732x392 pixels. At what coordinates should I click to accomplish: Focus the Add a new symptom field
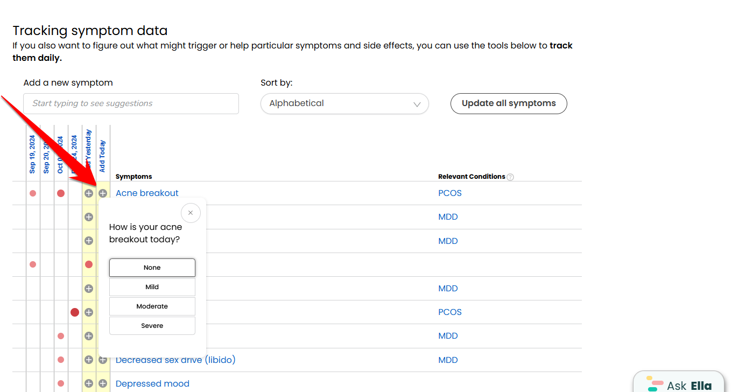pos(131,103)
